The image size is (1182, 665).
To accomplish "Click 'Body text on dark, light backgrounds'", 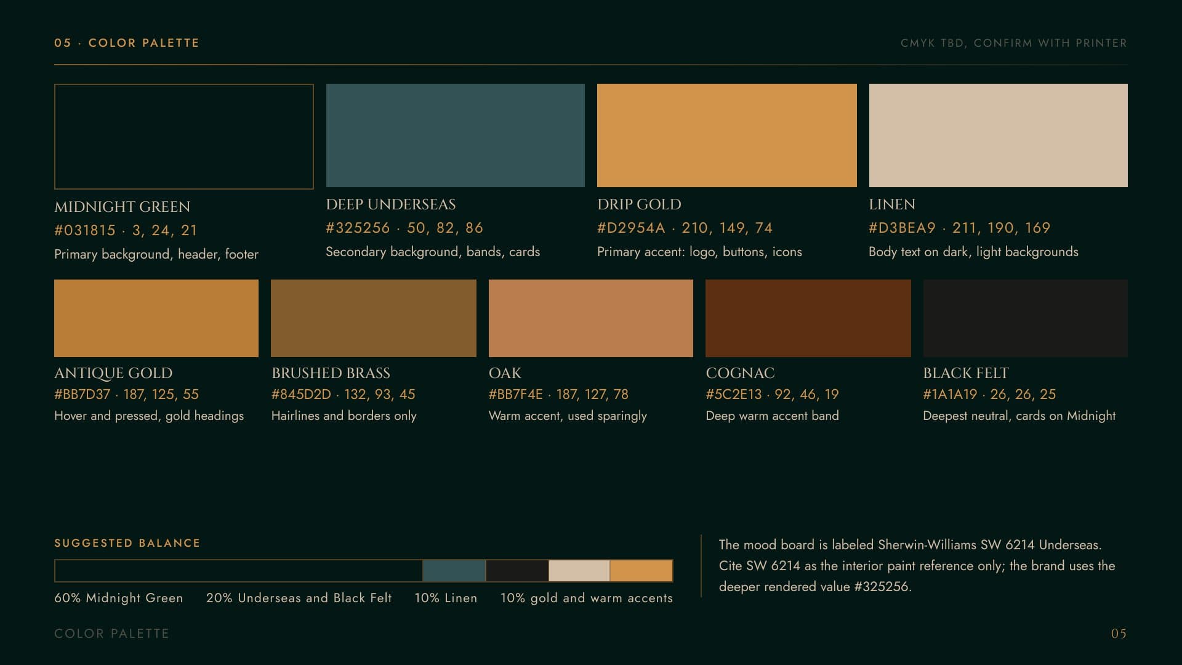I will click(x=973, y=252).
